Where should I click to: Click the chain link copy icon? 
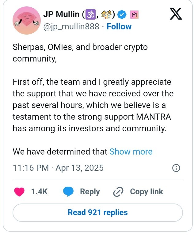(118, 192)
